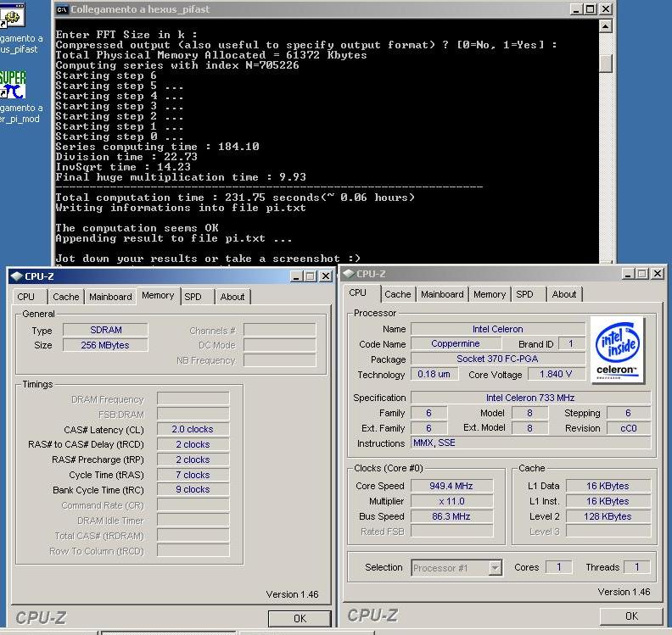Click the console vertical scrollbar thumb

[605, 64]
